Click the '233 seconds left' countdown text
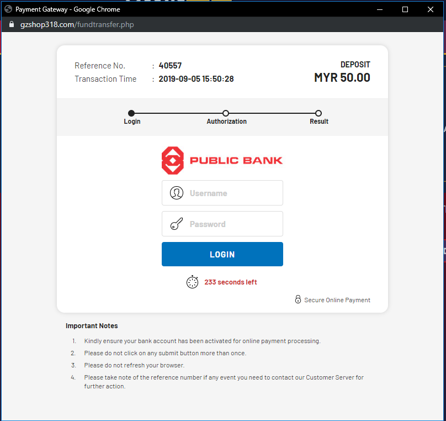Image resolution: width=446 pixels, height=421 pixels. [230, 282]
